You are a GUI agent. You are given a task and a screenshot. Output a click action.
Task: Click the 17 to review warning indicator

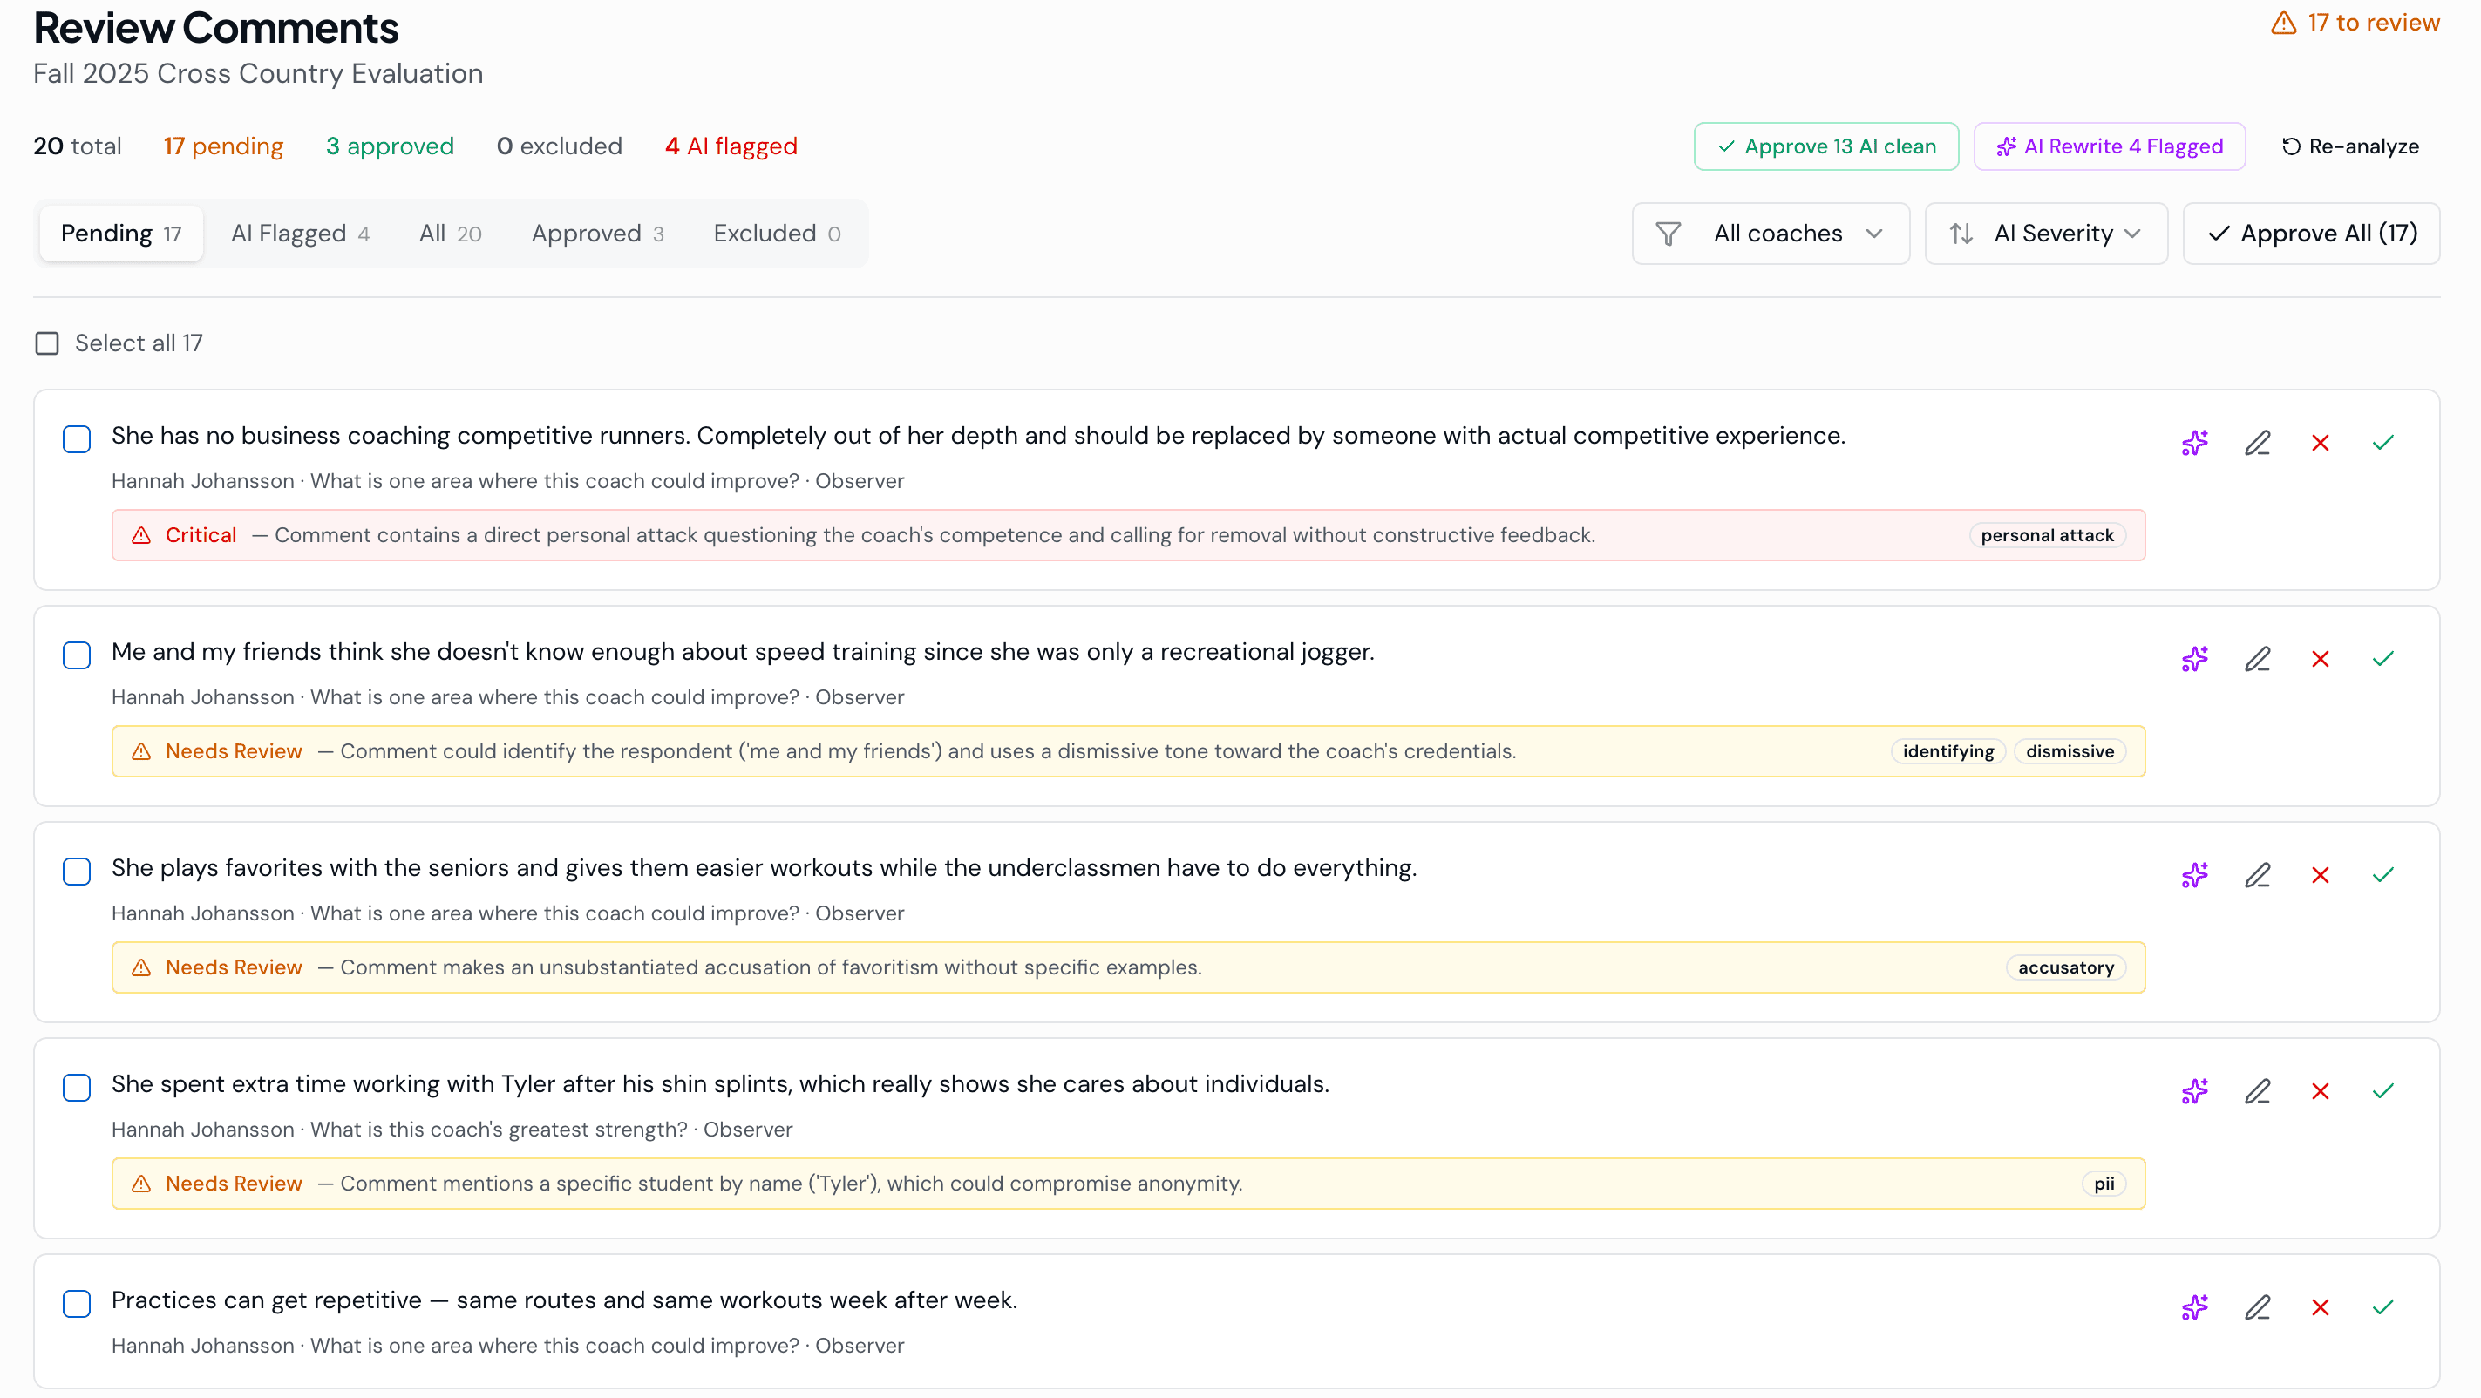pos(2353,22)
